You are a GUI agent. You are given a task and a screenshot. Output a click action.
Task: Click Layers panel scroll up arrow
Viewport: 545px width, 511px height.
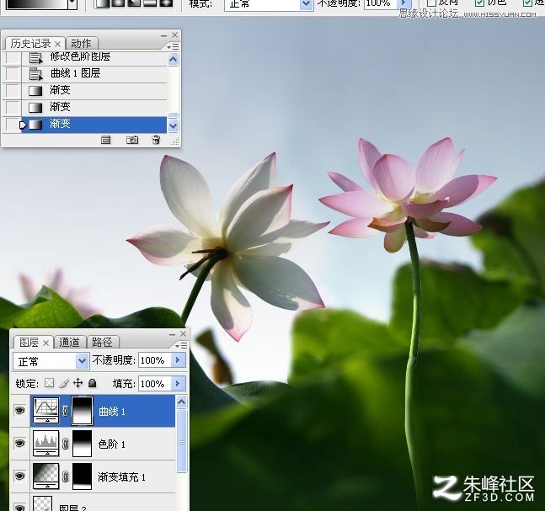(x=181, y=402)
